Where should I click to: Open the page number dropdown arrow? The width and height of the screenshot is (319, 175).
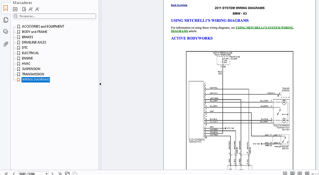[47, 174]
